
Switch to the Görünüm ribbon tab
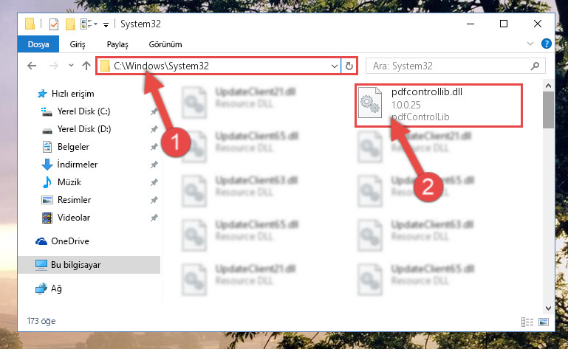pyautogui.click(x=165, y=44)
